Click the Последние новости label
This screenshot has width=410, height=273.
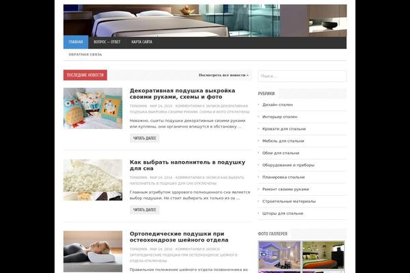[x=85, y=75]
